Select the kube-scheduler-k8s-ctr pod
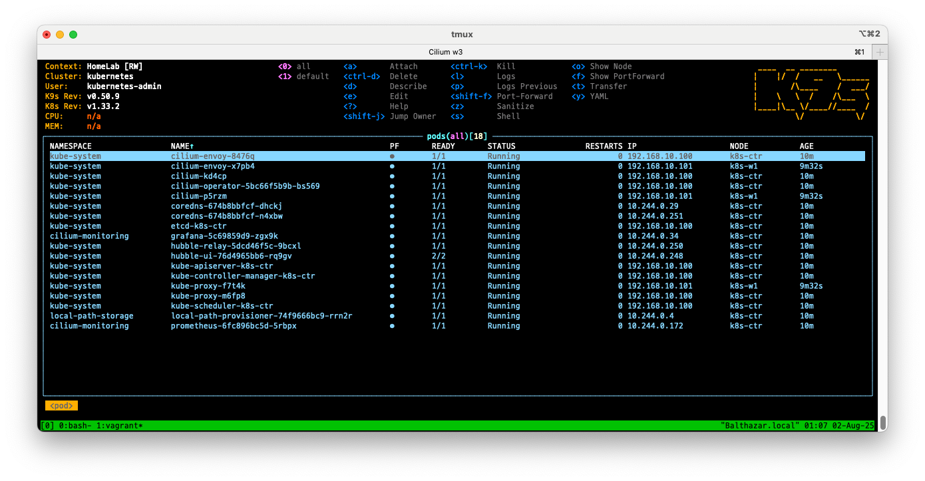The width and height of the screenshot is (925, 481). [x=222, y=306]
